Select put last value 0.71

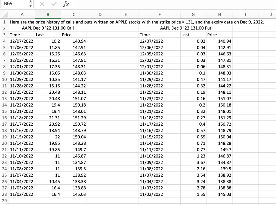pyautogui.click(x=193, y=143)
